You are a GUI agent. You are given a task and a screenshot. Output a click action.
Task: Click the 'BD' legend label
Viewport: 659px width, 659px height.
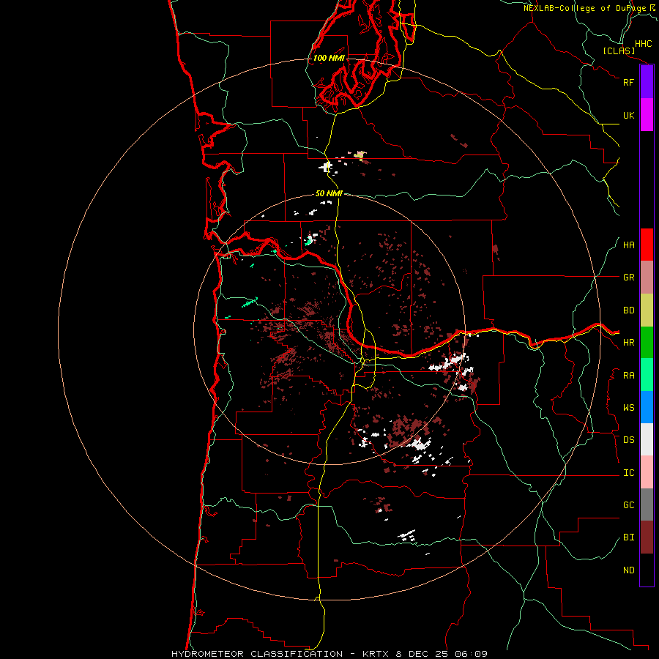point(628,310)
